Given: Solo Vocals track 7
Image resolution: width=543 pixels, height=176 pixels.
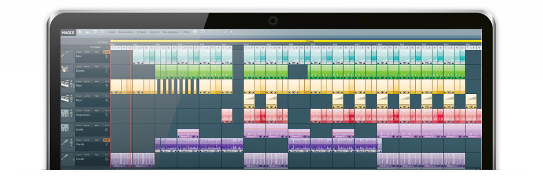Looking at the screenshot, I should point(79,140).
